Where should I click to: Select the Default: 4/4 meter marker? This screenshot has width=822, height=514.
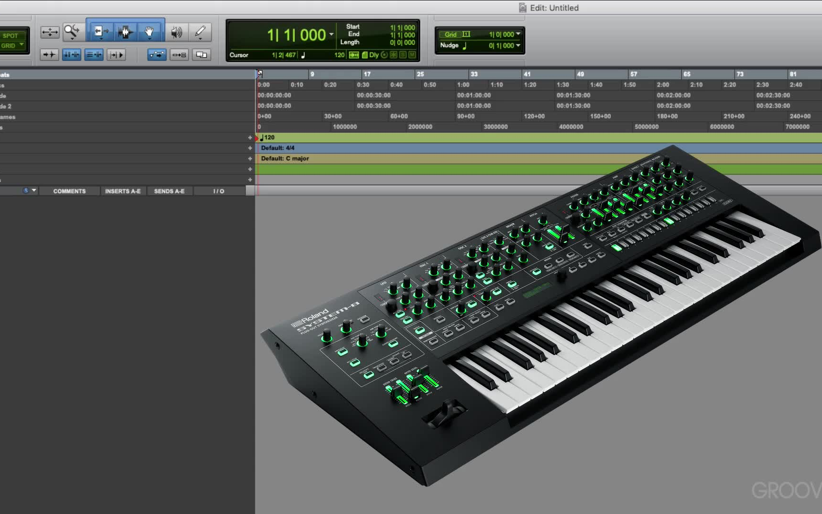pos(277,148)
